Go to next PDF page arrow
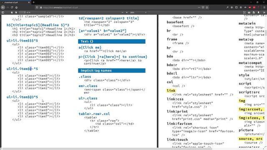The image size is (267, 150). (16, 12)
